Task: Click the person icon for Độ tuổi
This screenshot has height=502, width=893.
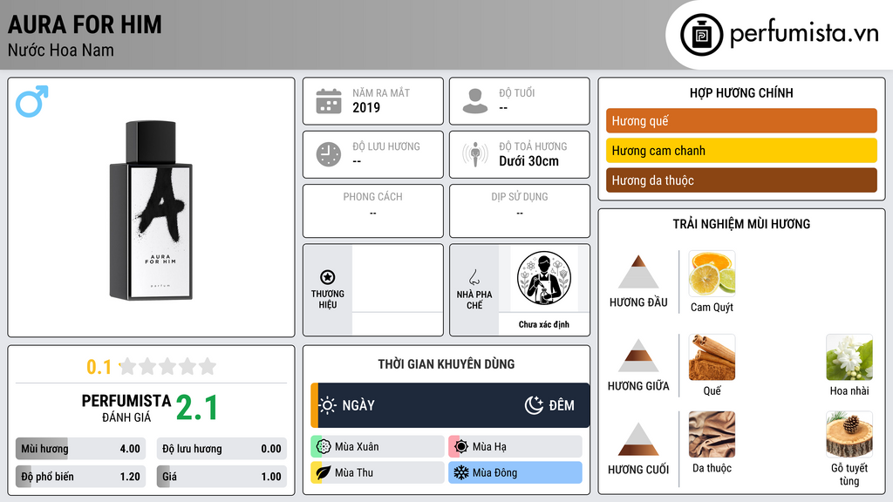Action: pos(475,101)
